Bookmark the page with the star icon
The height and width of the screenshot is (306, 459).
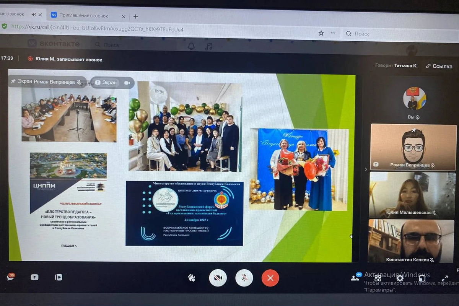click(x=321, y=33)
